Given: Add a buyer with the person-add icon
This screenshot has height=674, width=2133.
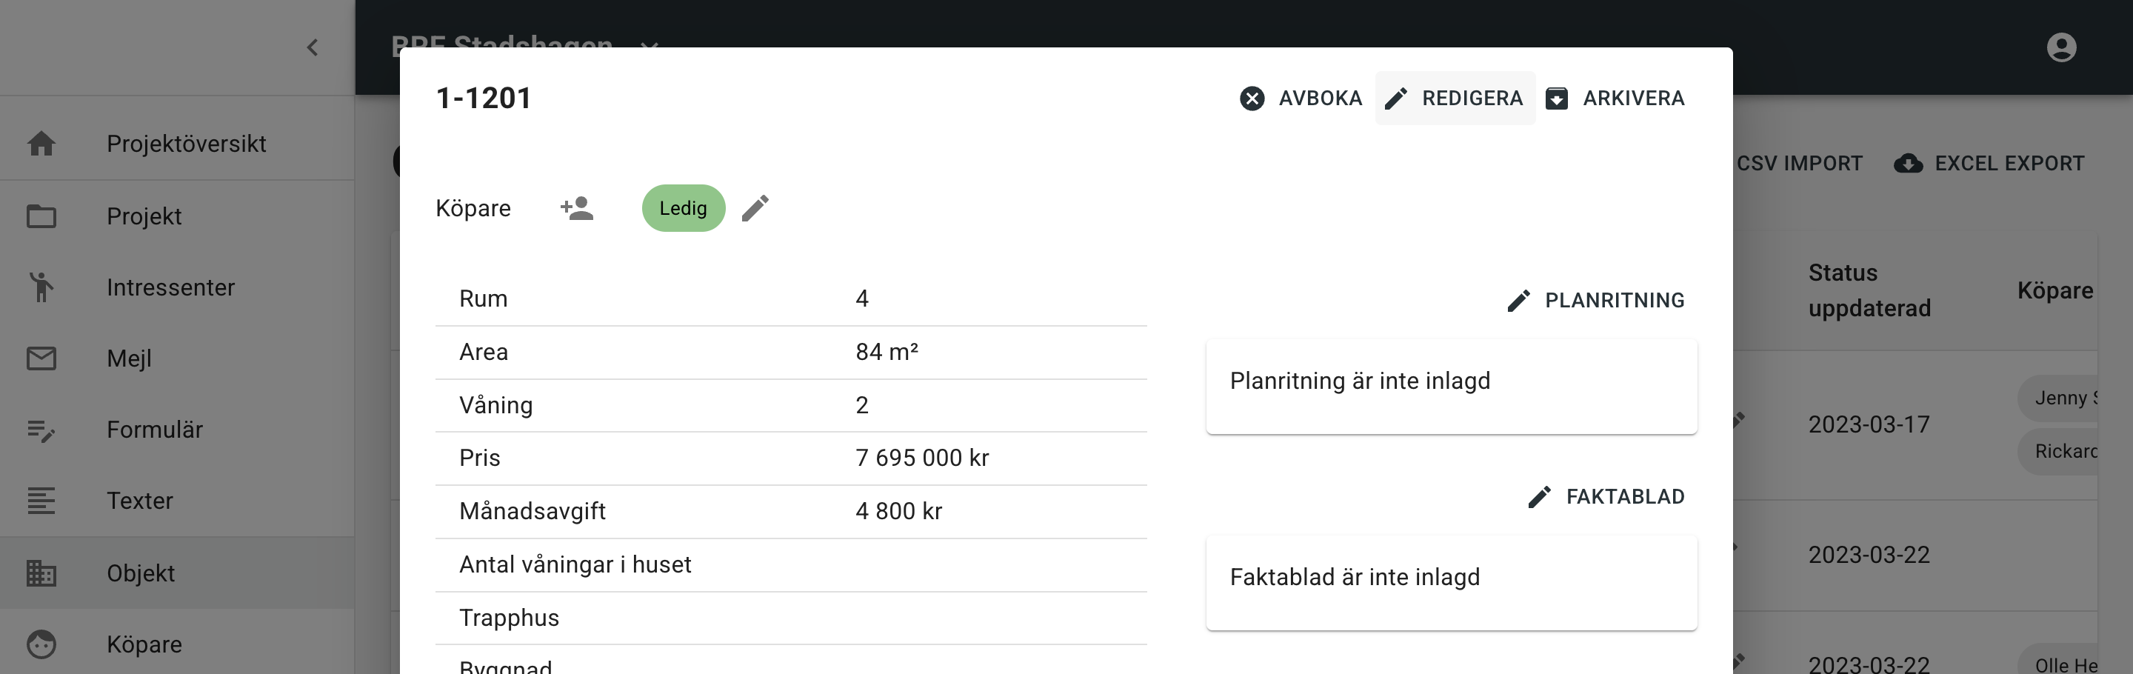Looking at the screenshot, I should pos(577,208).
